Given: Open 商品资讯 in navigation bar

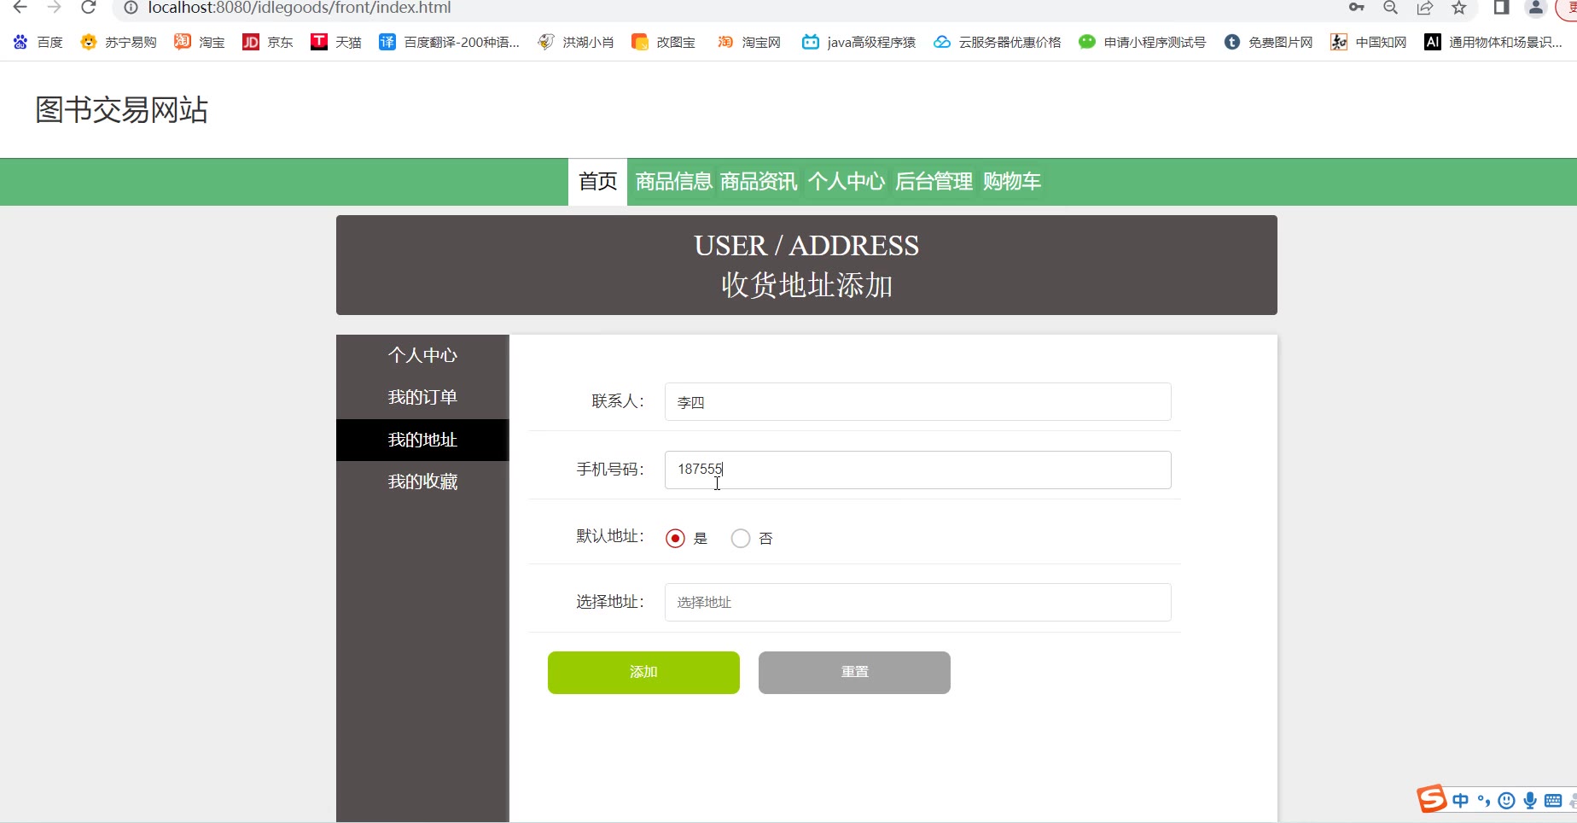Looking at the screenshot, I should 759,182.
